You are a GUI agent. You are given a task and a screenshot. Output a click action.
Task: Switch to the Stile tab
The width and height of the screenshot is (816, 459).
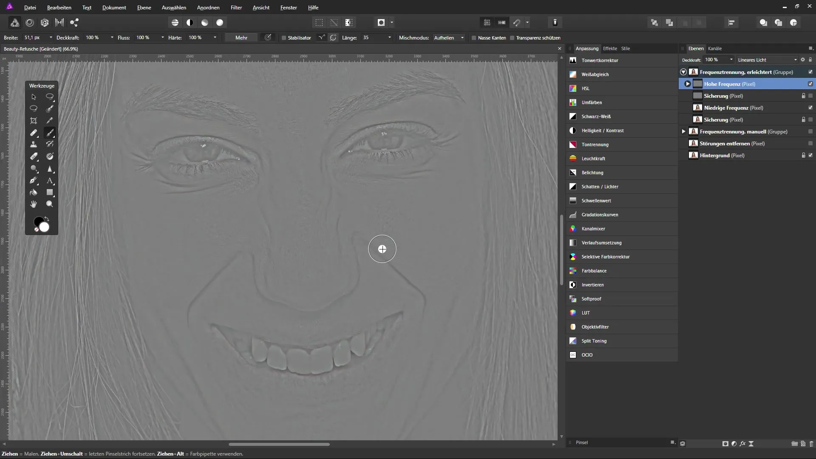[626, 48]
